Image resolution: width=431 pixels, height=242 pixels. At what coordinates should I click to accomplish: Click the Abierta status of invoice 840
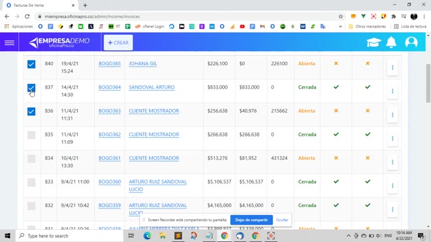coord(306,63)
